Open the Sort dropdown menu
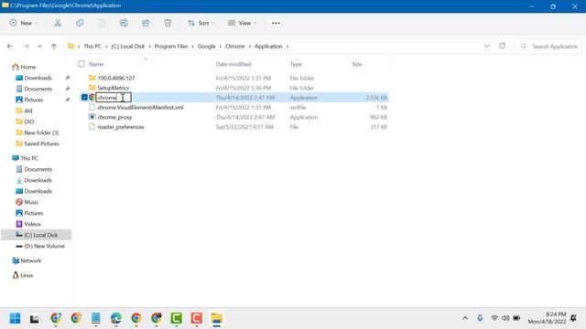Image resolution: width=586 pixels, height=329 pixels. tap(201, 23)
